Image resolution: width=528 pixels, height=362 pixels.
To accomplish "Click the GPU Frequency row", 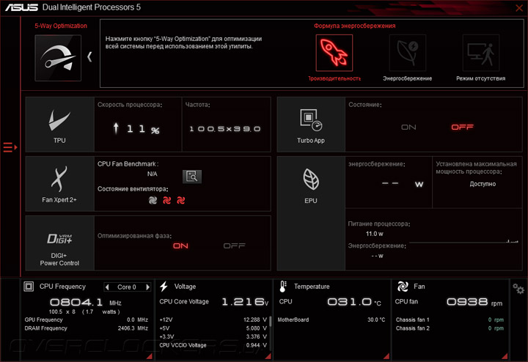I will (87, 319).
